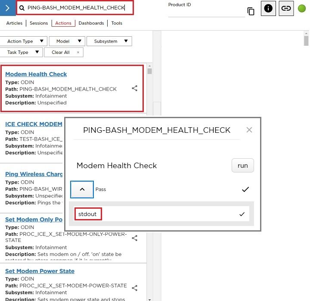Share the Modem Health Check action
310x301 pixels.
tap(134, 88)
